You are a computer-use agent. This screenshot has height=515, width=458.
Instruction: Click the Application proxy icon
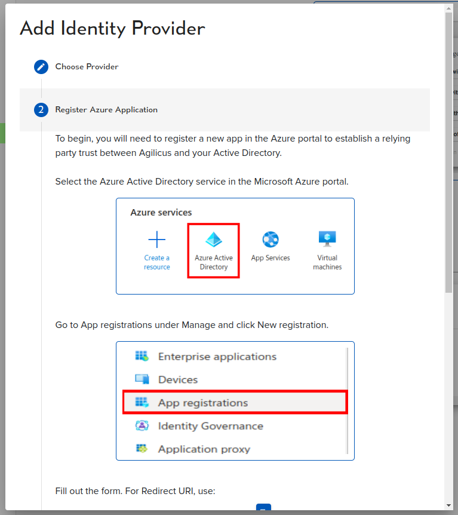[142, 448]
